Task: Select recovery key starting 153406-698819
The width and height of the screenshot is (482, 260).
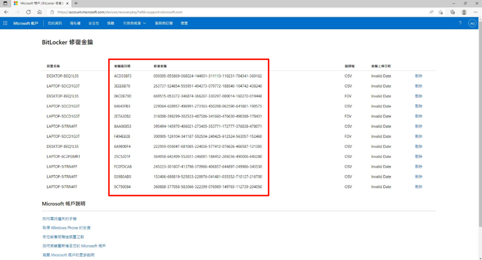Action: [208, 177]
